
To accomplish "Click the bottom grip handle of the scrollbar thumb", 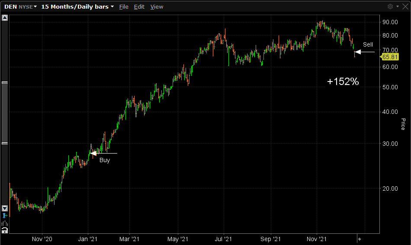I will [x=5, y=143].
